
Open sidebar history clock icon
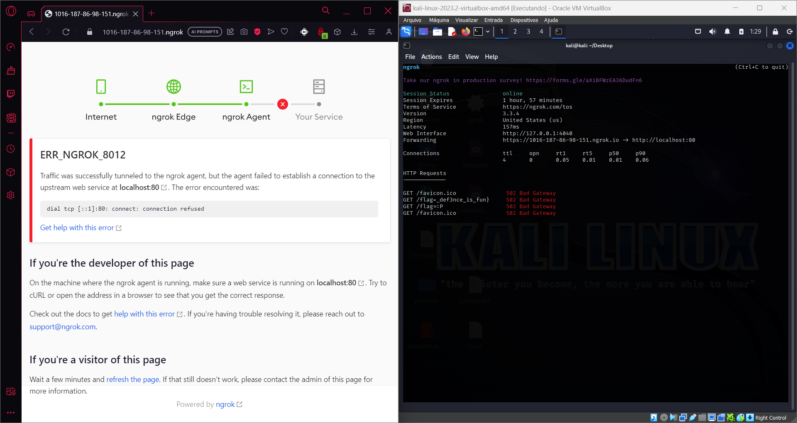[11, 148]
